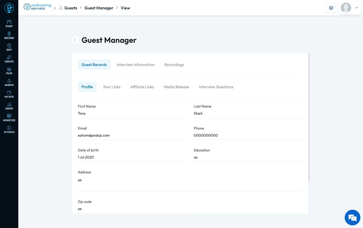The width and height of the screenshot is (363, 228).
Task: Switch to the Interview Information tab
Action: coord(136,65)
